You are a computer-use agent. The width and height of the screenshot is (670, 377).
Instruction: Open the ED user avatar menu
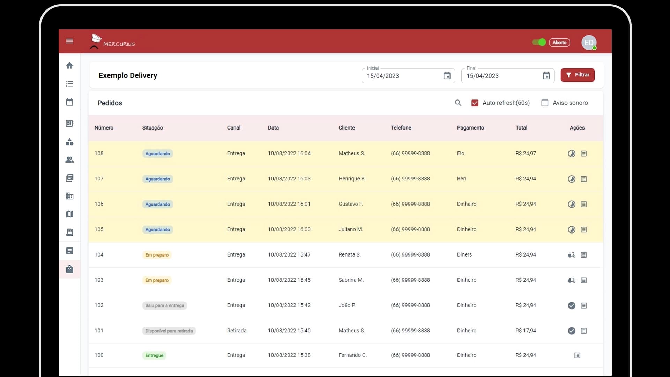pyautogui.click(x=589, y=43)
